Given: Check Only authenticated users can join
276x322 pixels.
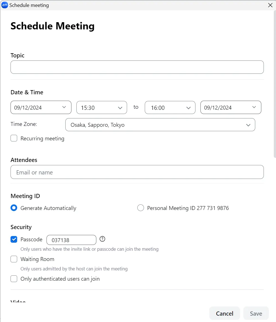Looking at the screenshot, I should pyautogui.click(x=14, y=279).
